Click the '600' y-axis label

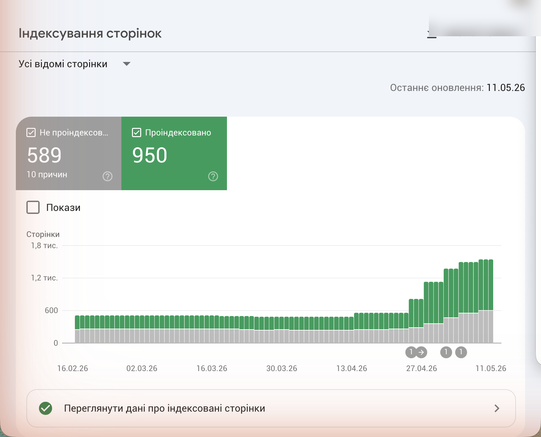pyautogui.click(x=51, y=310)
